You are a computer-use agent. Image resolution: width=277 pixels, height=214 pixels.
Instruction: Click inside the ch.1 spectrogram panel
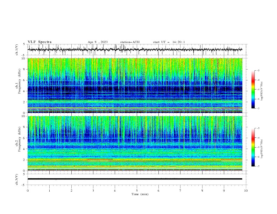[135, 85]
